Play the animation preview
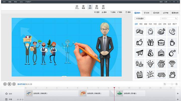Screen dimensions: 181x101 (x=10, y=84)
